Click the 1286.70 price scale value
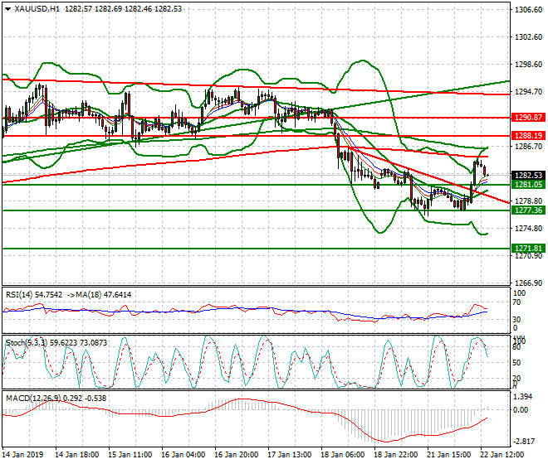 (x=528, y=147)
